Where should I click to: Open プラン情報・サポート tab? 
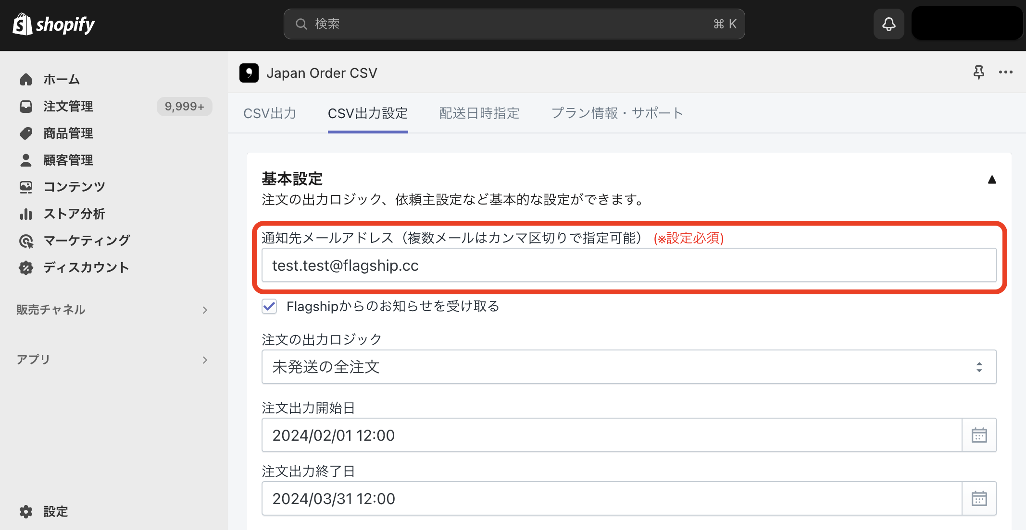[617, 113]
